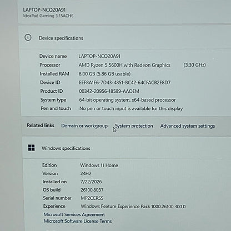The width and height of the screenshot is (231, 231).
Task: Click the Processor label
Action: pos(50,65)
